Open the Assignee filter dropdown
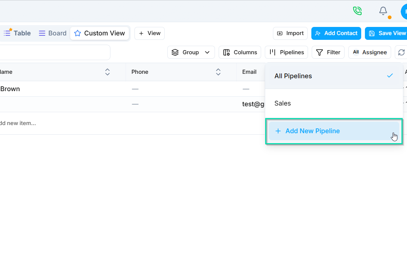The width and height of the screenshot is (407, 266). click(370, 52)
